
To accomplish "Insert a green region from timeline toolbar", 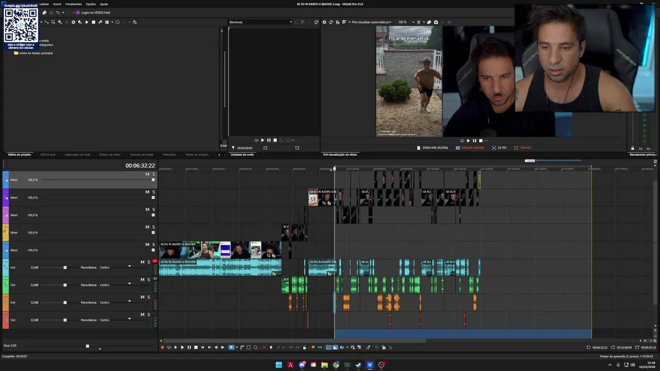I will (320, 347).
